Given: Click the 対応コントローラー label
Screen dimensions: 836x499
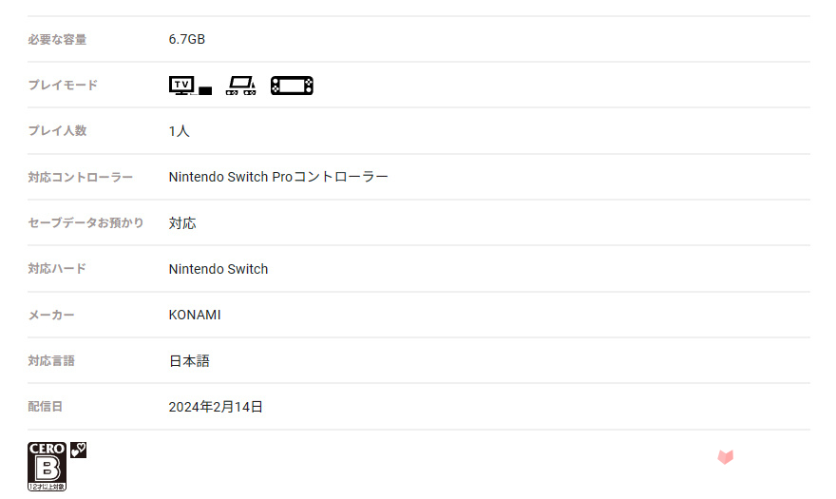Looking at the screenshot, I should point(80,177).
